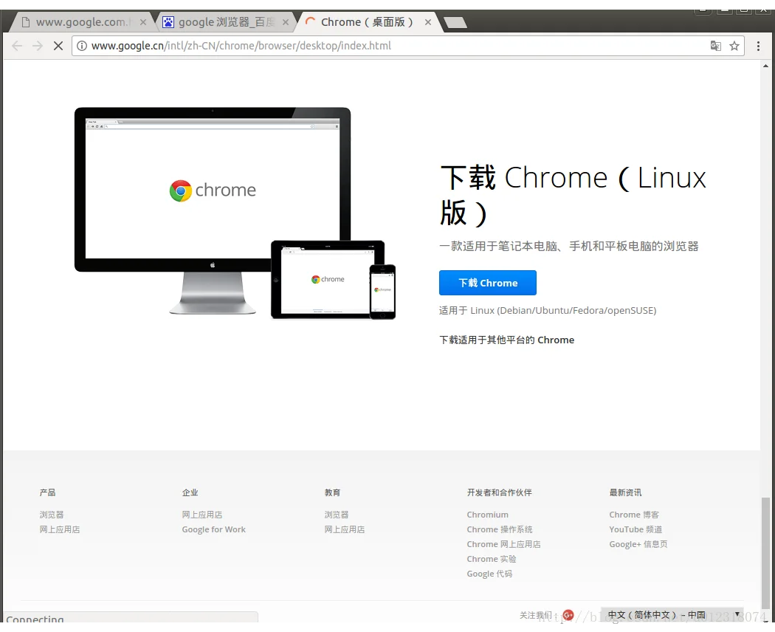Open 网上应用店 link under 企业
The width and height of the screenshot is (775, 632).
coord(201,515)
